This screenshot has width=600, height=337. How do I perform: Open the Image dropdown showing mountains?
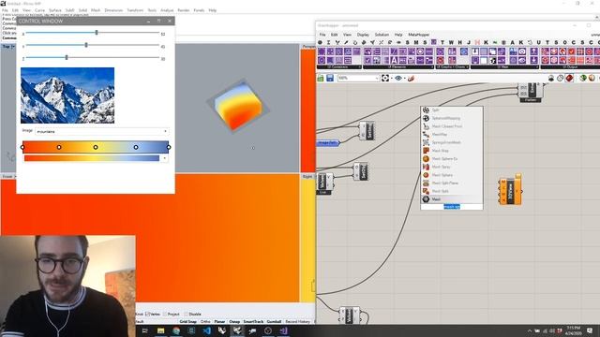coord(102,131)
